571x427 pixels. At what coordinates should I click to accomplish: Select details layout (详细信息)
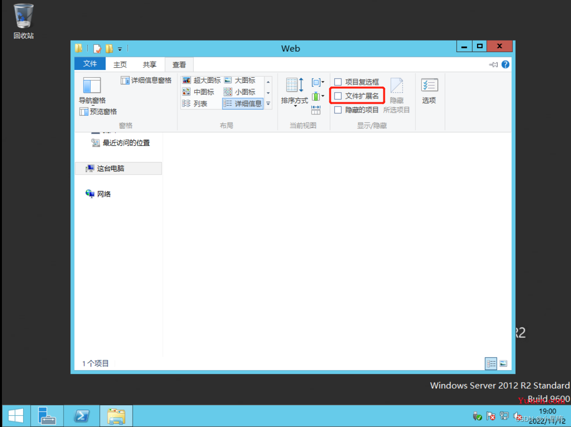pyautogui.click(x=243, y=103)
